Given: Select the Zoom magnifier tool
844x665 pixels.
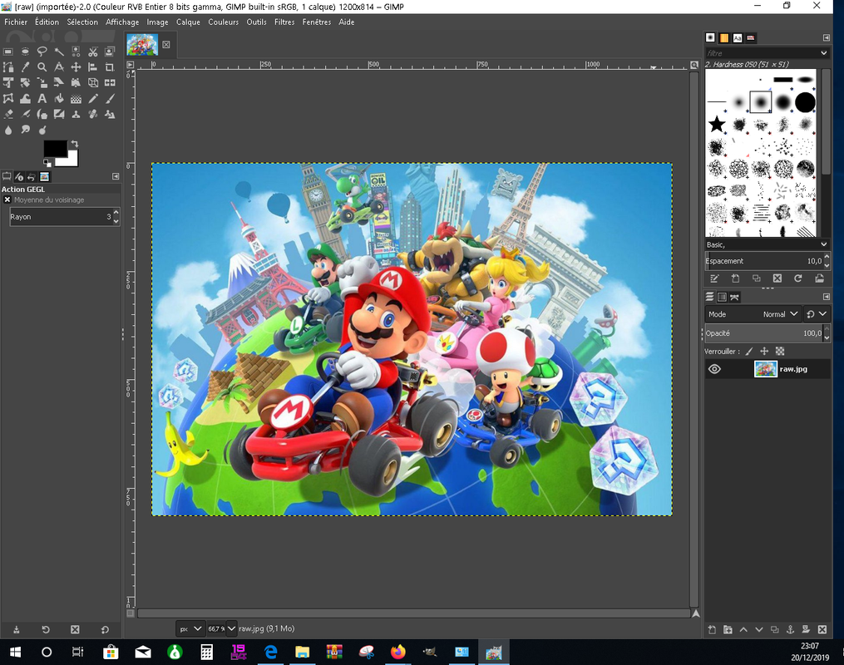Looking at the screenshot, I should point(42,67).
